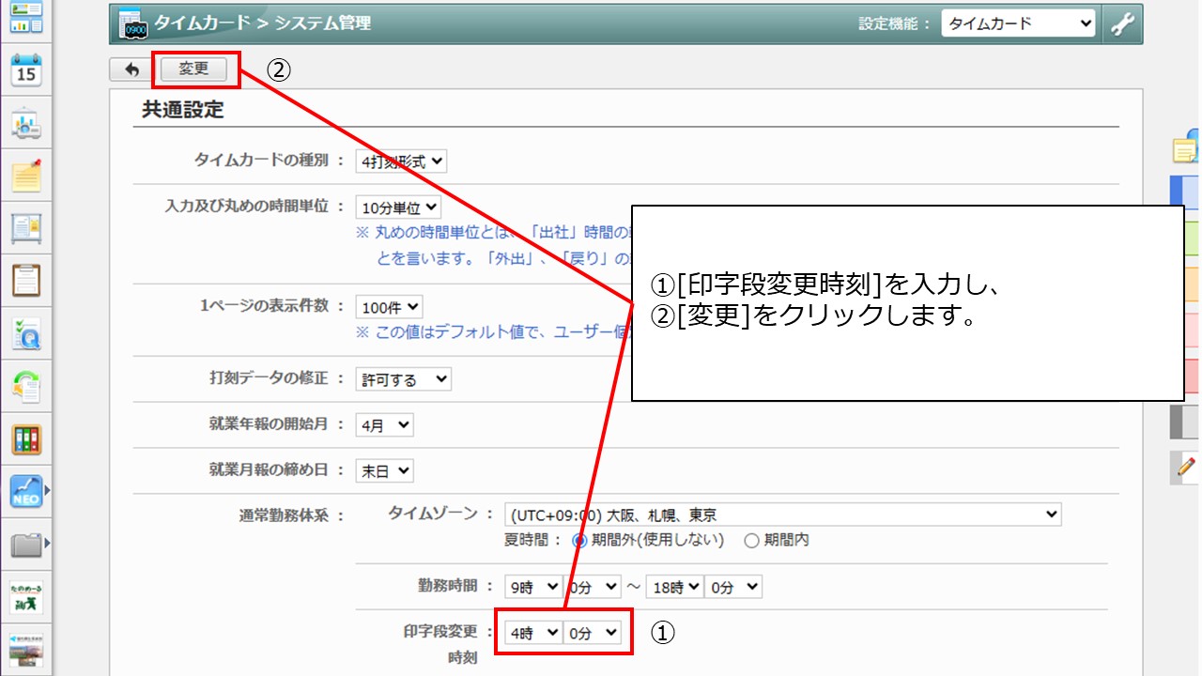Open the 1ページの表示件数 dropdown

coord(389,307)
